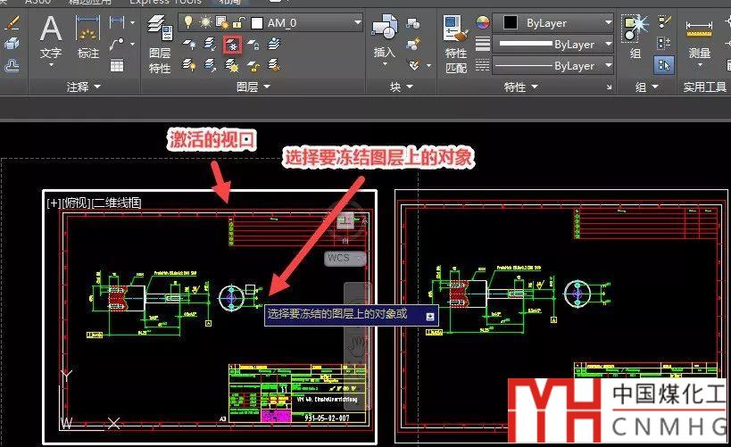Viewport: 731px width, 447px height.
Task: Toggle the layer freeze sun icon
Action: [206, 22]
